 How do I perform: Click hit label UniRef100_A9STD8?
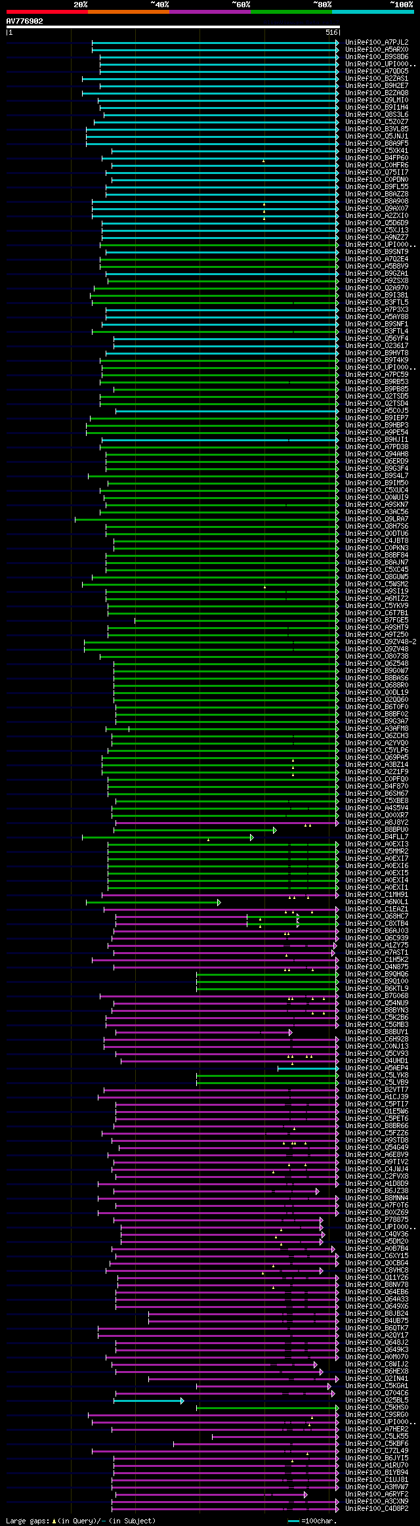377,1141
